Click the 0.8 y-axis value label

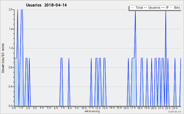(x=10, y=67)
